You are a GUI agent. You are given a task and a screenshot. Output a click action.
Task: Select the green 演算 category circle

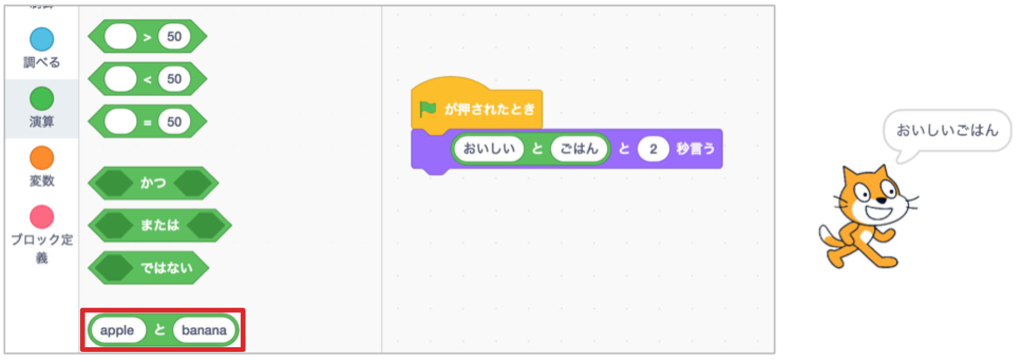[x=42, y=99]
